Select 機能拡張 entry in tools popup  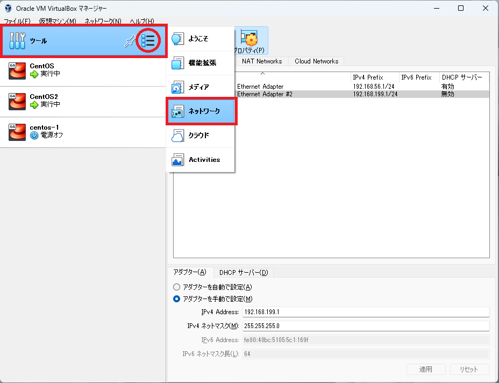point(201,63)
